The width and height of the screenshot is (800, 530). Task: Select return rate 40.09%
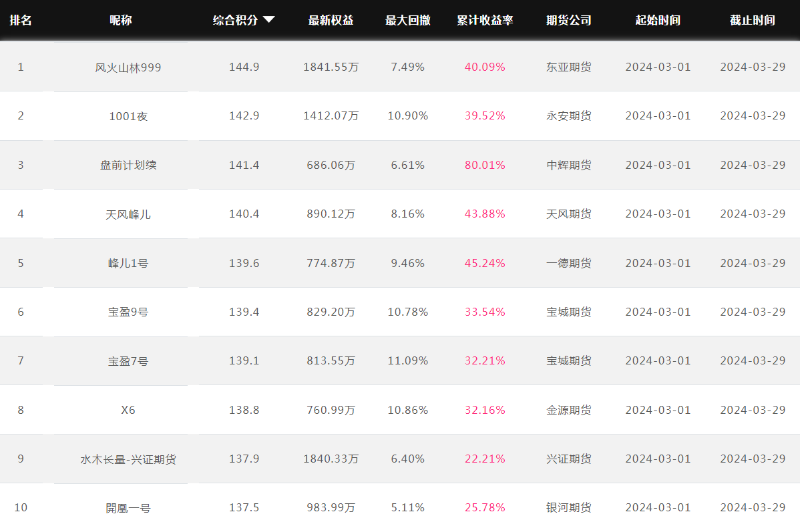[485, 67]
